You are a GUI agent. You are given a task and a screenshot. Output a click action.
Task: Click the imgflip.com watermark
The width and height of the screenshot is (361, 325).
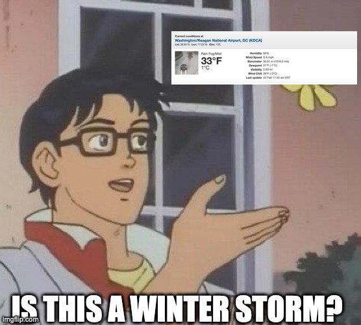pos(20,319)
